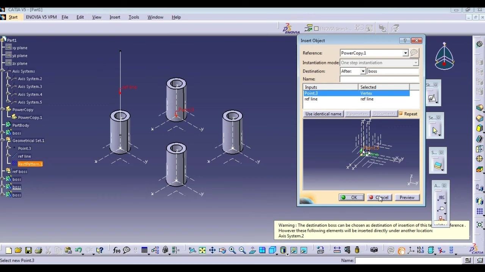Viewport: 485px width, 272px height.
Task: Click the Undo arrow icon
Action: [78, 250]
